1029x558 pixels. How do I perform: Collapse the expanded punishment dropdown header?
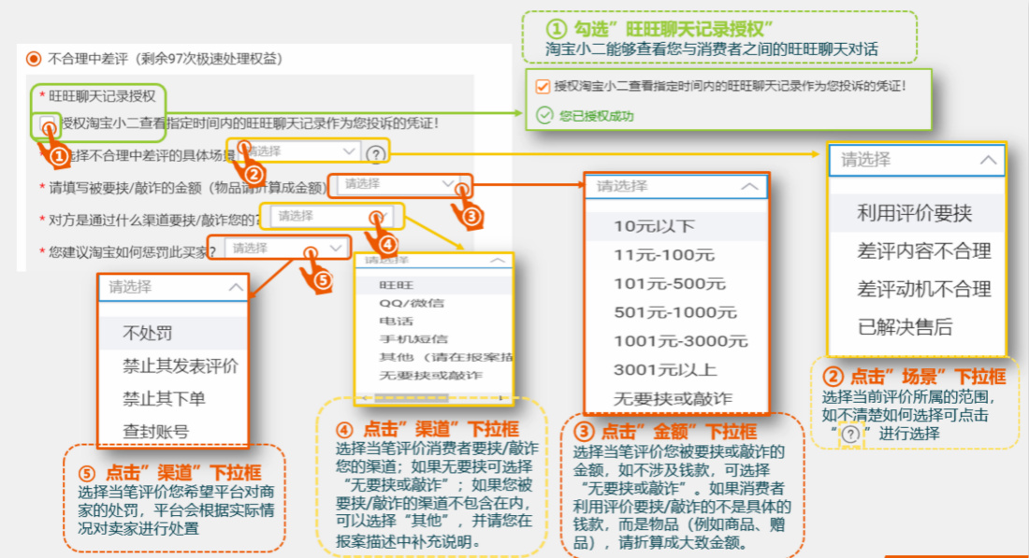pyautogui.click(x=173, y=287)
